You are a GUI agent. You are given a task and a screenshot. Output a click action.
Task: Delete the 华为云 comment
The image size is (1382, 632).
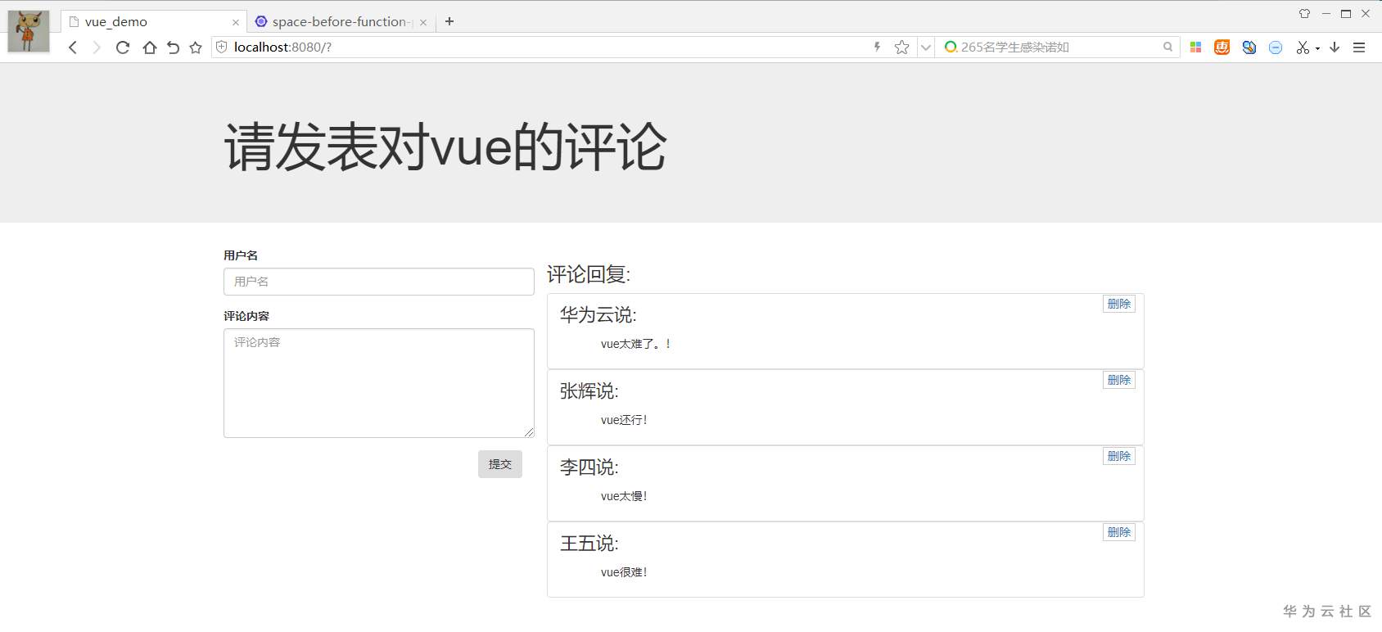tap(1119, 304)
